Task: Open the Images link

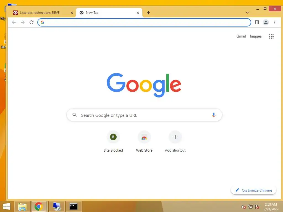Action: pos(256,36)
